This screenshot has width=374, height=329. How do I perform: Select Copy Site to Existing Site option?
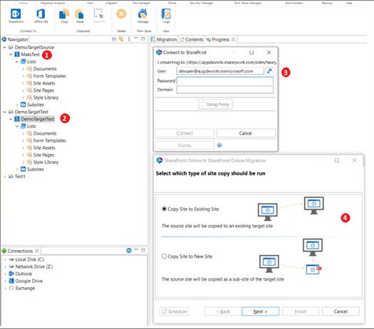tap(164, 209)
